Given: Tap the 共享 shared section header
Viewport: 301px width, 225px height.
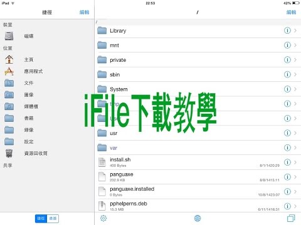Looking at the screenshot, I should pyautogui.click(x=8, y=166).
